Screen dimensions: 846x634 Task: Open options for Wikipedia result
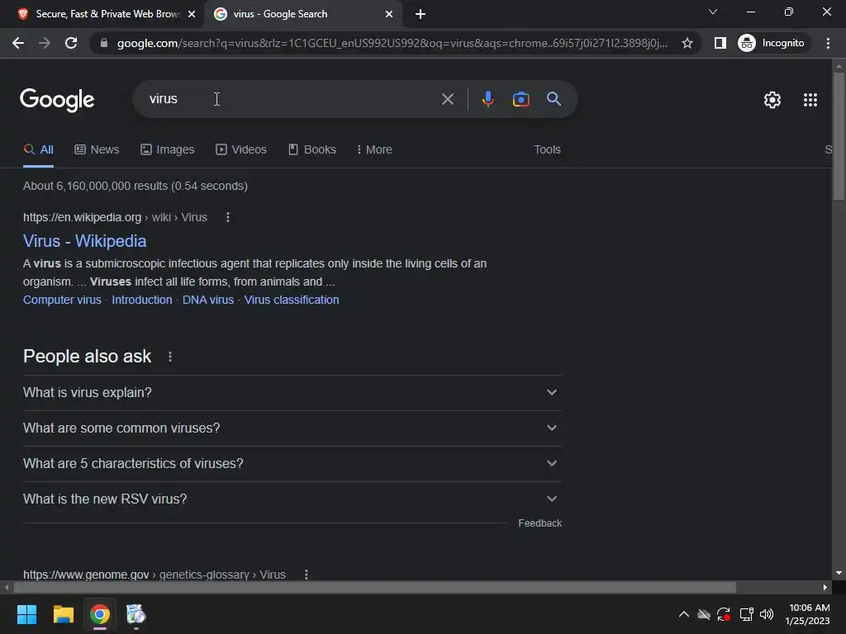pyautogui.click(x=228, y=217)
